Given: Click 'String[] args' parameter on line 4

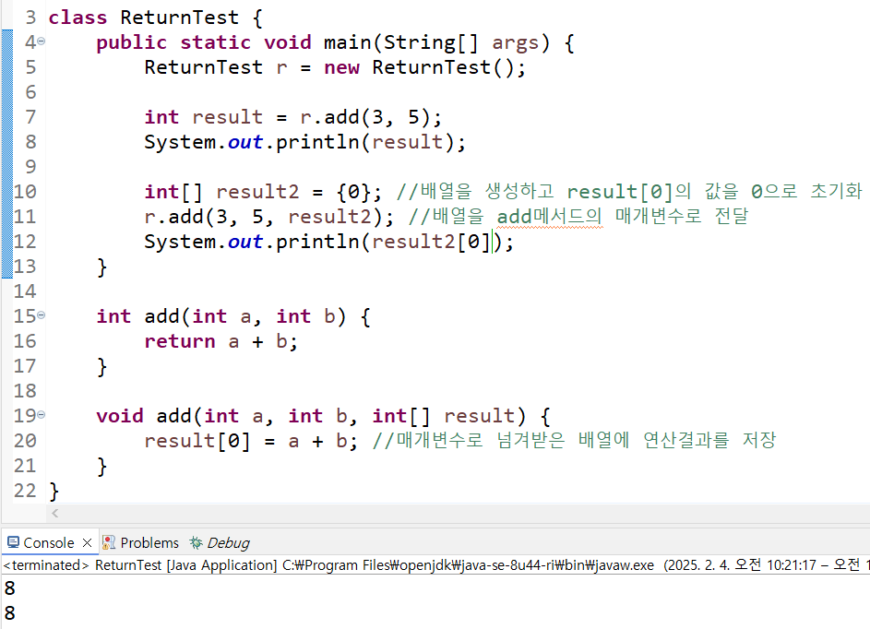Looking at the screenshot, I should pyautogui.click(x=460, y=42).
